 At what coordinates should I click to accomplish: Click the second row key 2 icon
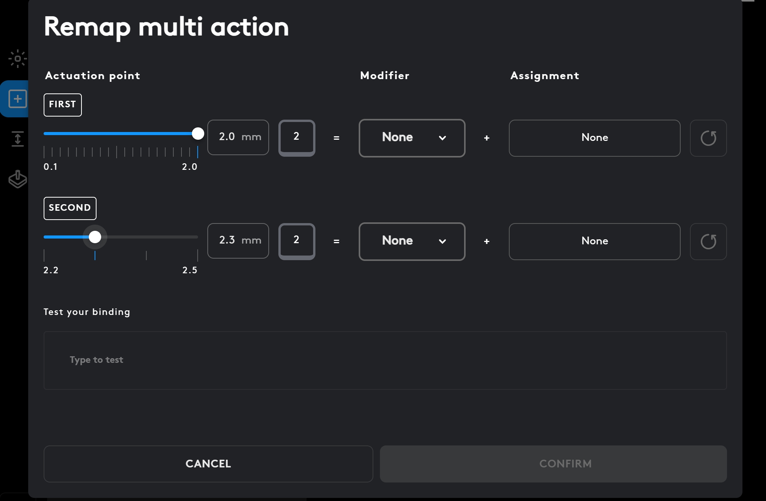click(297, 241)
